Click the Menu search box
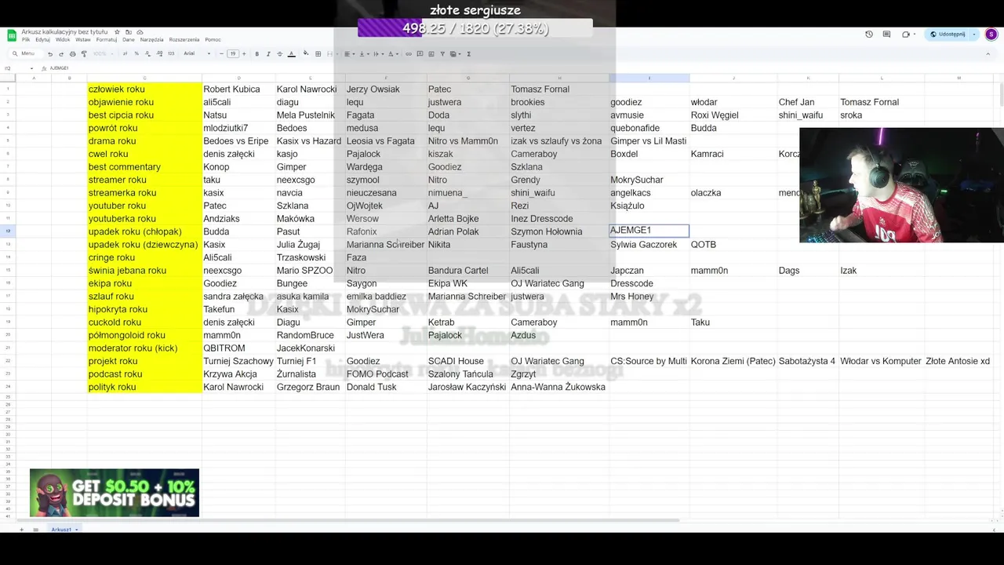This screenshot has height=565, width=1004. [26, 54]
